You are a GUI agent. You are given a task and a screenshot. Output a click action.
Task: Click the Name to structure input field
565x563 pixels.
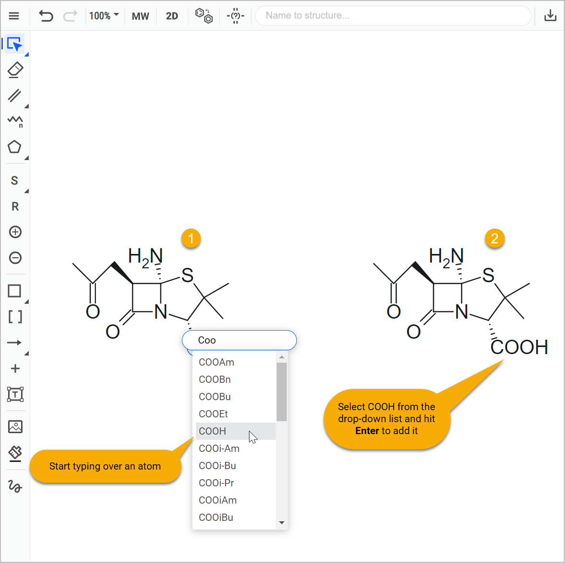(x=393, y=16)
